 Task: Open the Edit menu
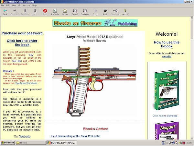pyautogui.click(x=8, y=6)
